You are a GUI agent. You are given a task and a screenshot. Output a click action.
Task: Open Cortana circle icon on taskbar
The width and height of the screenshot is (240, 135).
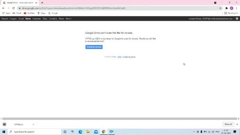pyautogui.click(x=65, y=132)
